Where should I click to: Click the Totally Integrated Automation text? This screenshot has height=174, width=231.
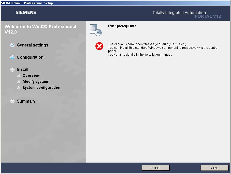tap(179, 13)
